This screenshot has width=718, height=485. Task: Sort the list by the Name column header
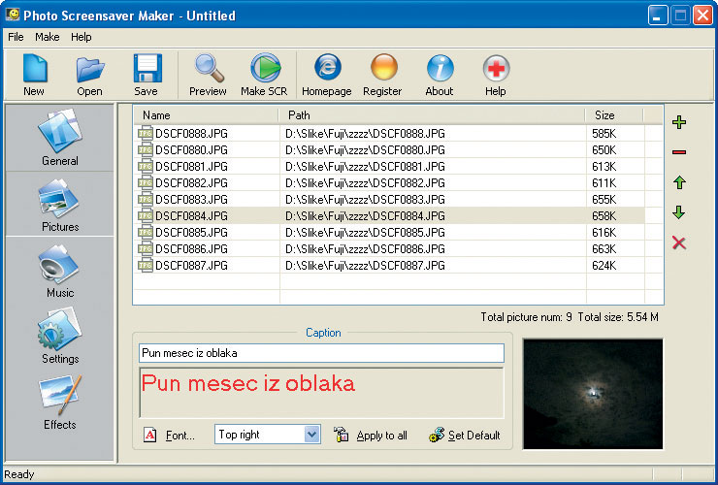point(206,115)
